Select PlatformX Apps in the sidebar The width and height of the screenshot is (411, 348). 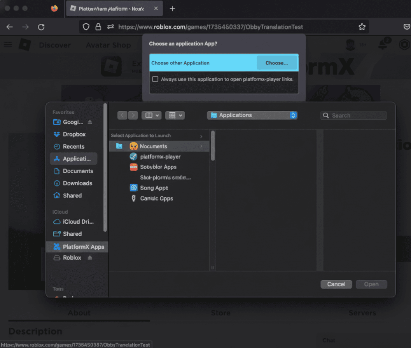[x=83, y=247]
